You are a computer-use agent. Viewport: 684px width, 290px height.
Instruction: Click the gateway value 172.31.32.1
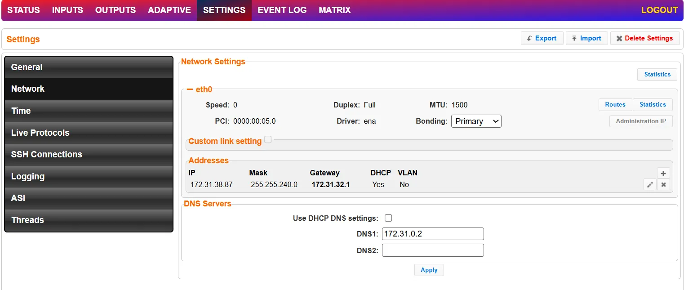(x=331, y=185)
